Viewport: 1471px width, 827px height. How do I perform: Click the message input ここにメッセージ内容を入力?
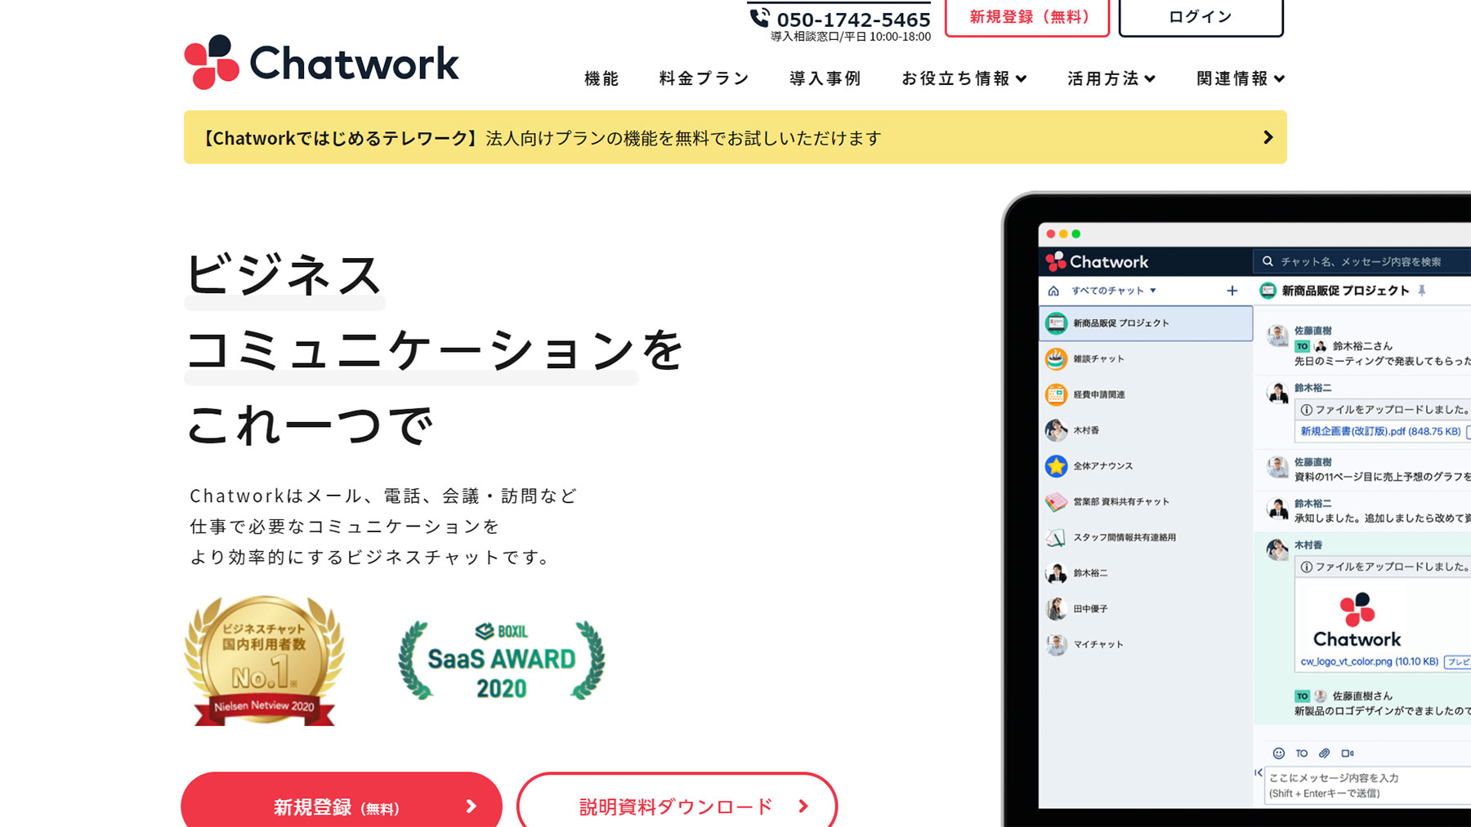pos(1367,785)
